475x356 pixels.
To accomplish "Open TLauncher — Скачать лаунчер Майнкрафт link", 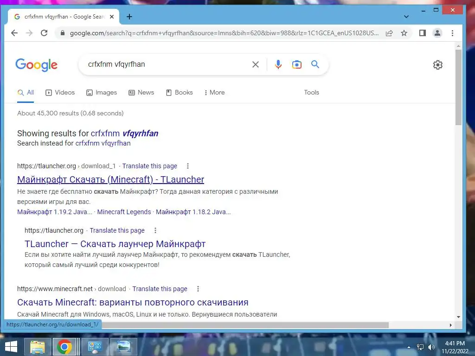I will [x=115, y=244].
